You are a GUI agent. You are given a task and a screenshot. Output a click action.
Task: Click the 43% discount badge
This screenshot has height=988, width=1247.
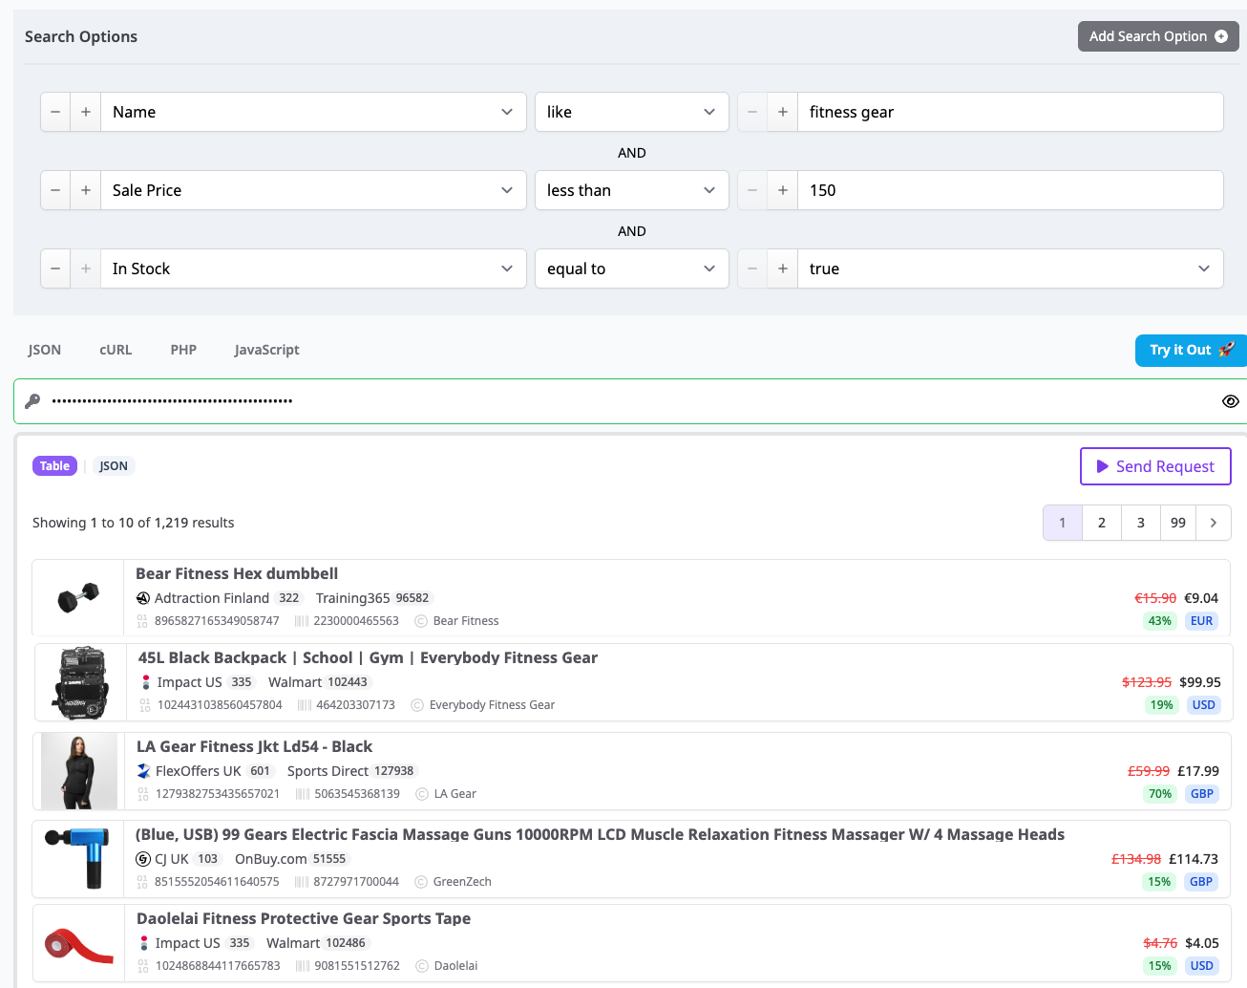click(x=1160, y=621)
